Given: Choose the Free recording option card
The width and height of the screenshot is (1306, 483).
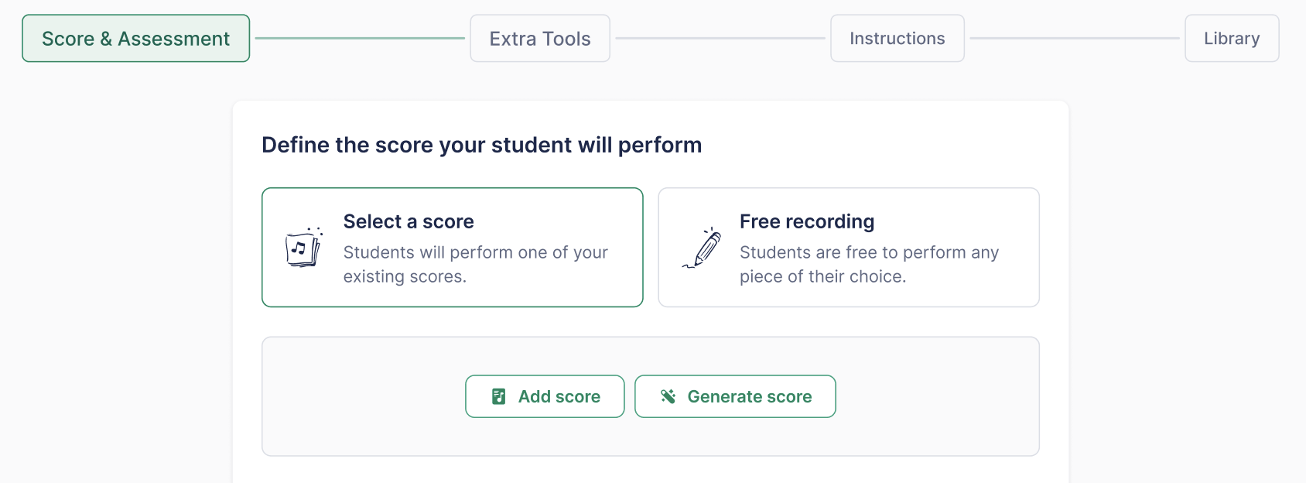Looking at the screenshot, I should (849, 247).
